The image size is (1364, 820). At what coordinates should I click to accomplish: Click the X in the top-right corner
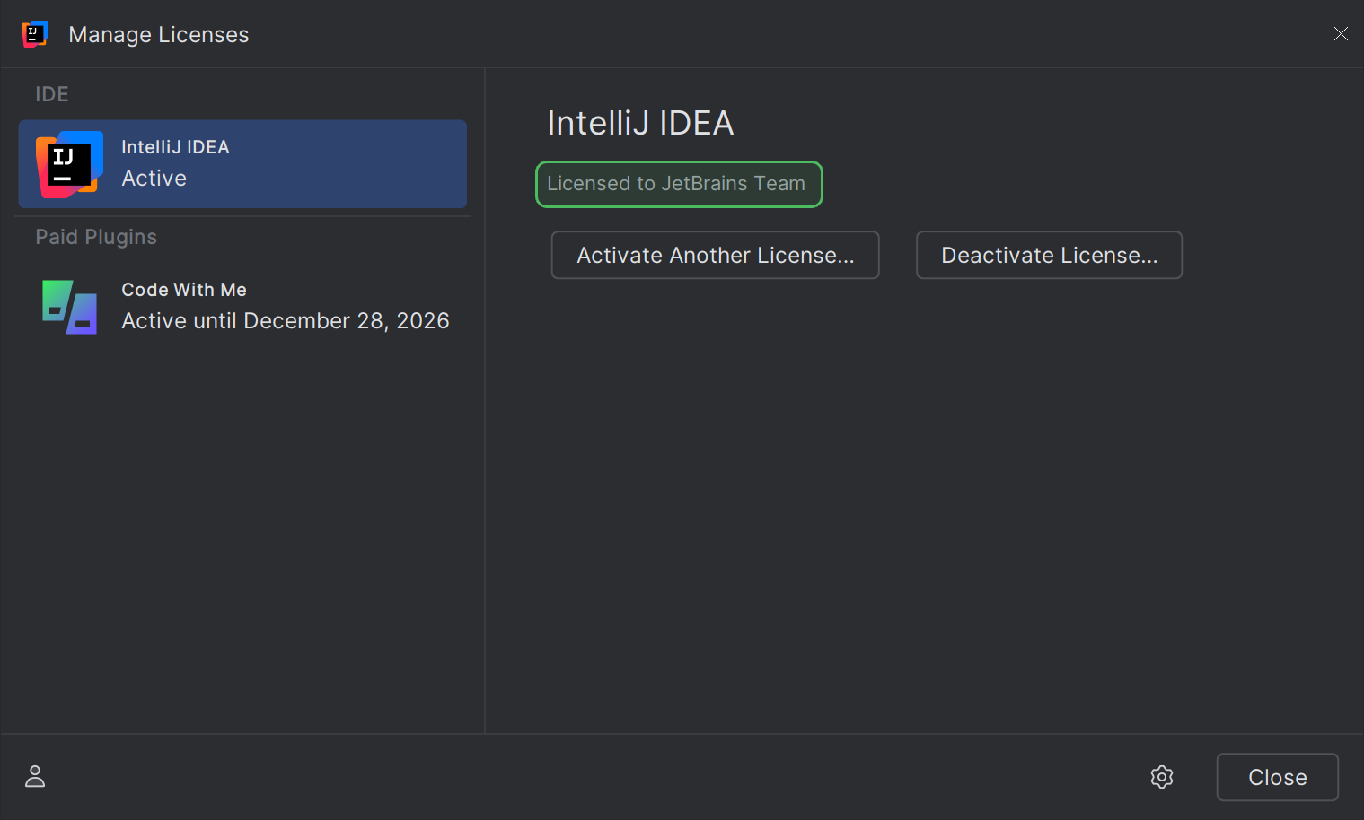[1341, 33]
